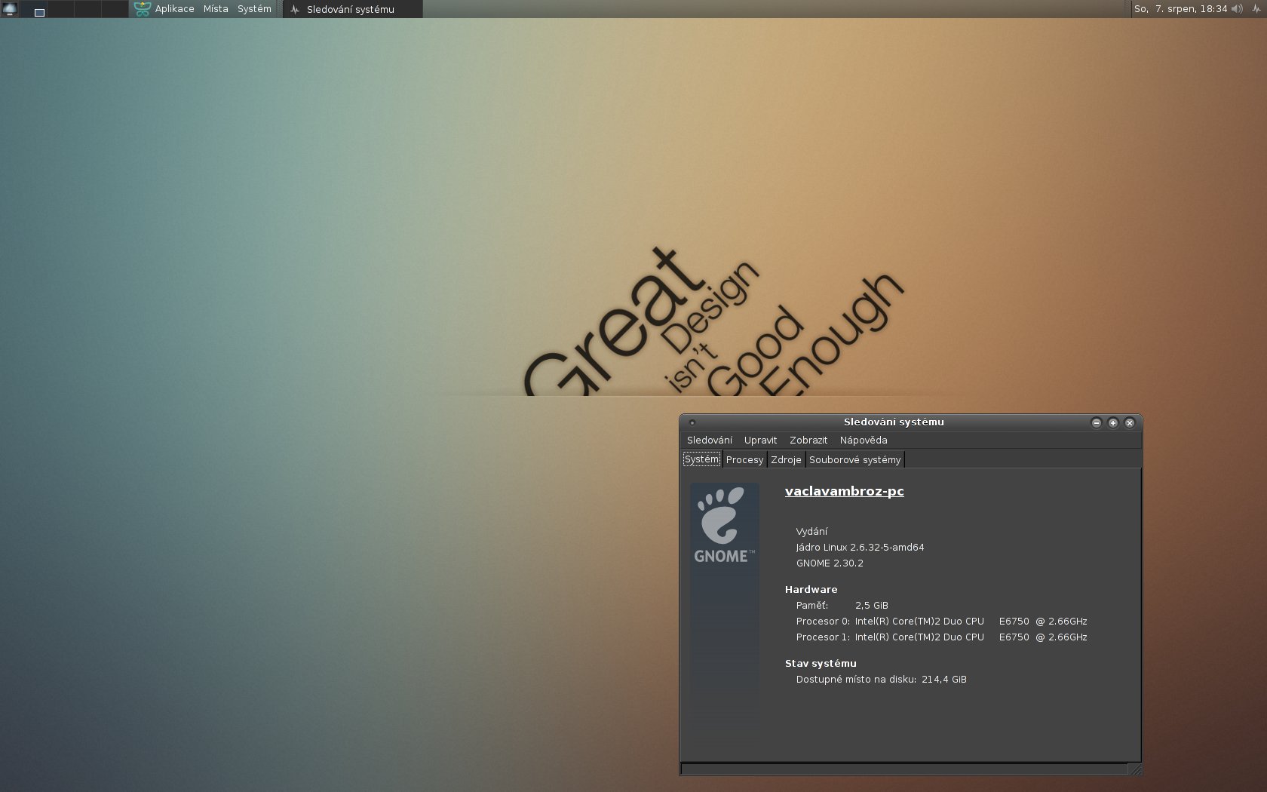Switch to the Zdroje tab

point(786,459)
